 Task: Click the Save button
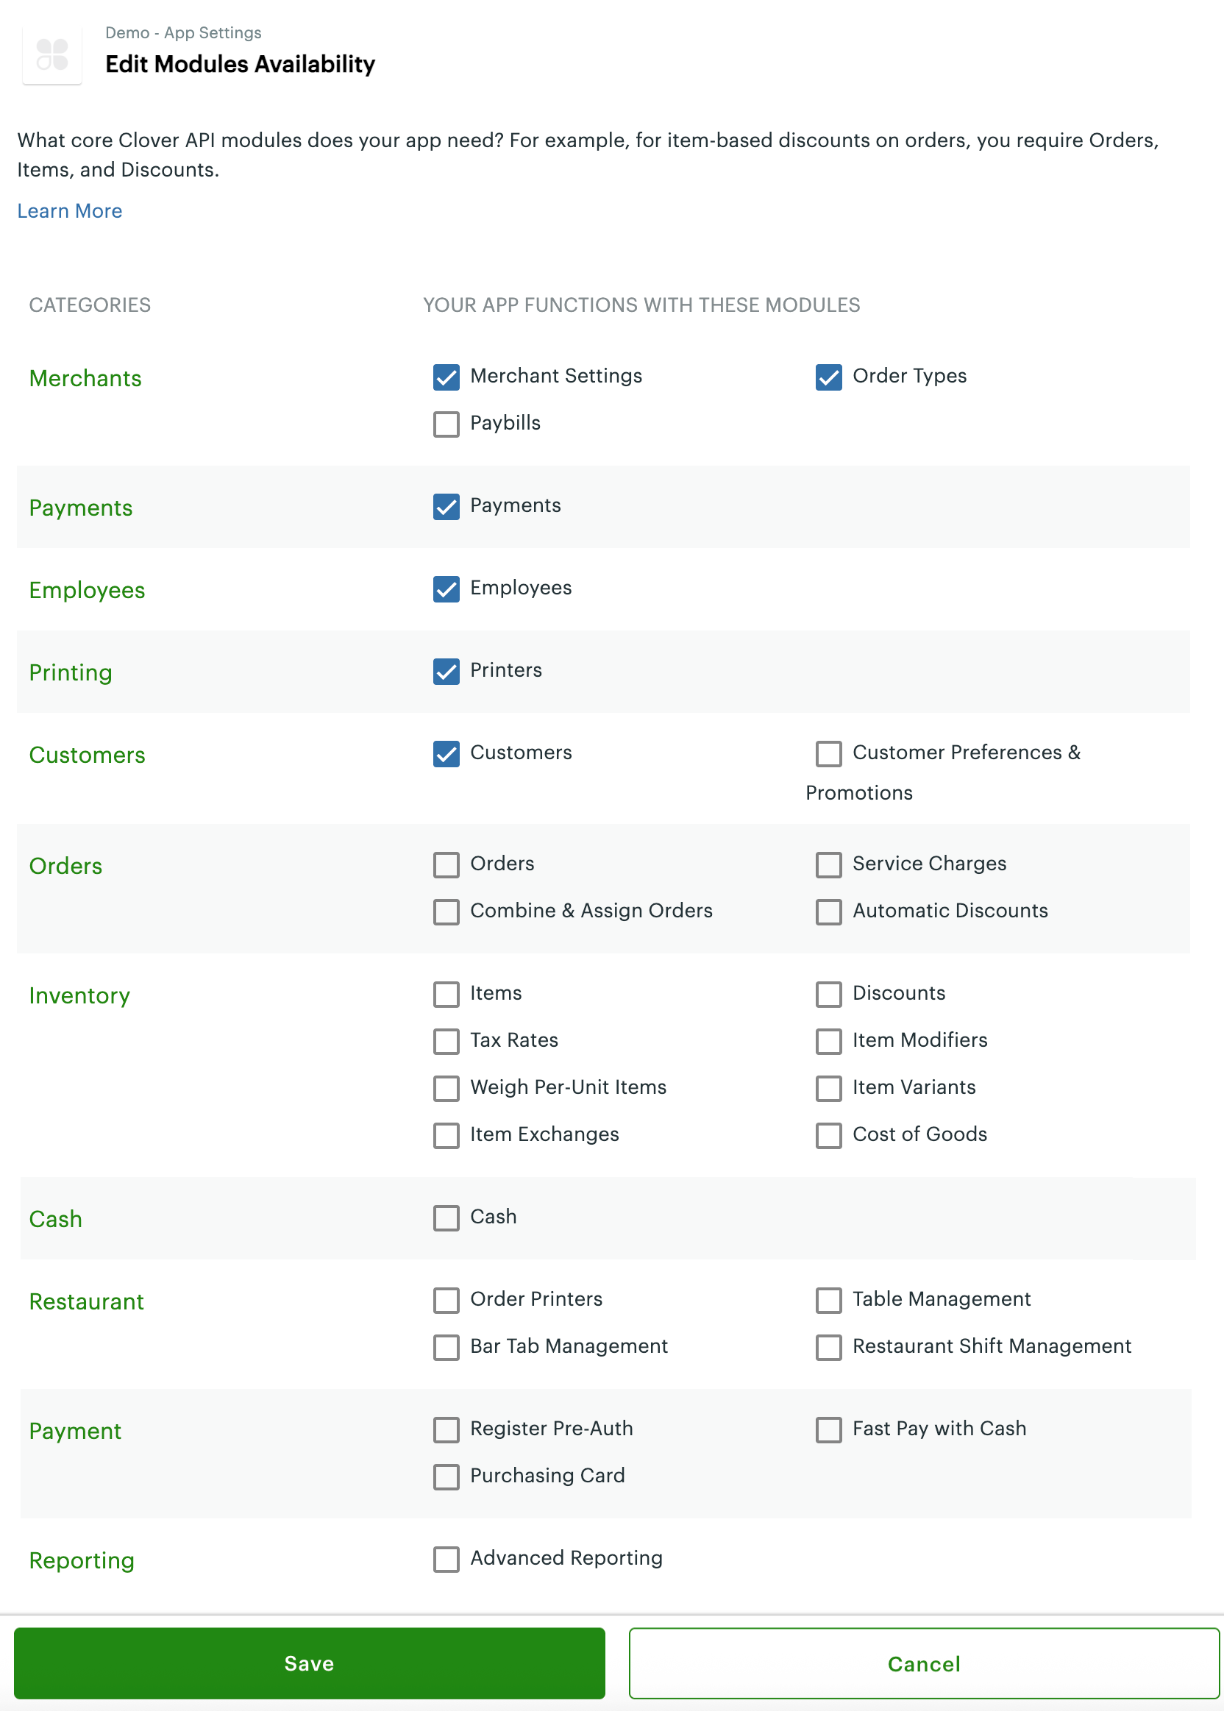click(x=309, y=1664)
